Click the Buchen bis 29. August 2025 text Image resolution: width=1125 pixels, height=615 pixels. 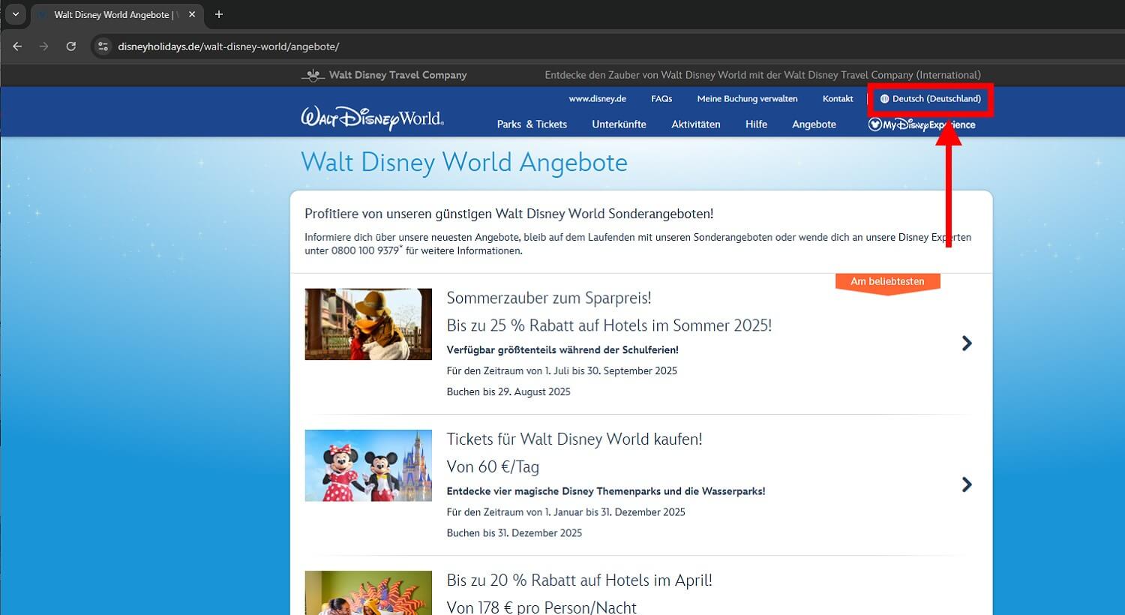(x=508, y=391)
